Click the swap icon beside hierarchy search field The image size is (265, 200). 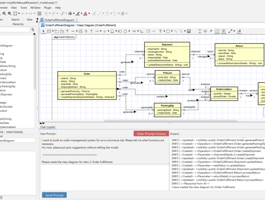(33, 29)
